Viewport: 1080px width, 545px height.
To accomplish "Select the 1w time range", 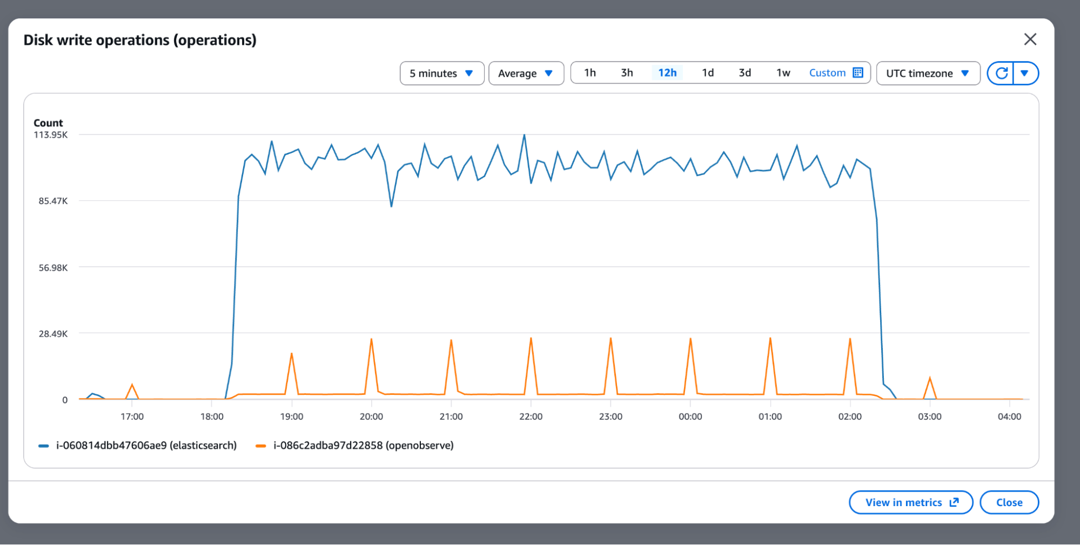I will (783, 73).
